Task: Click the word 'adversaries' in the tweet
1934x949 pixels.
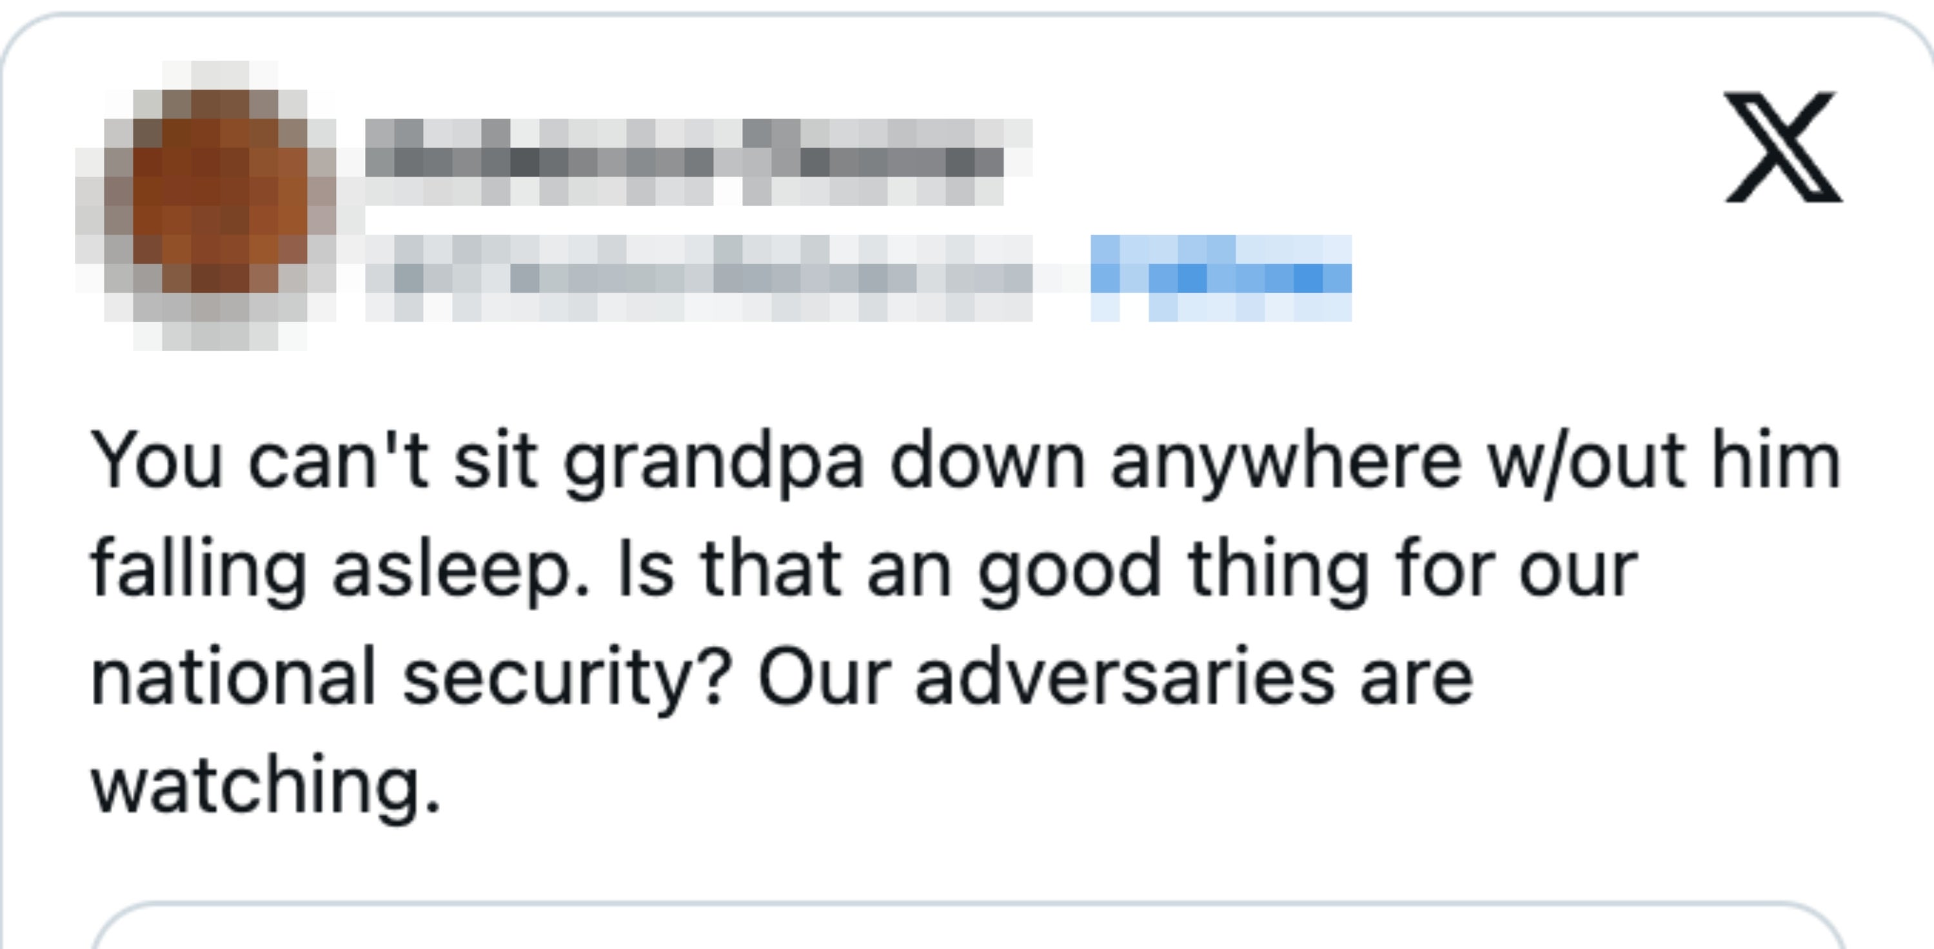Action: click(1125, 677)
